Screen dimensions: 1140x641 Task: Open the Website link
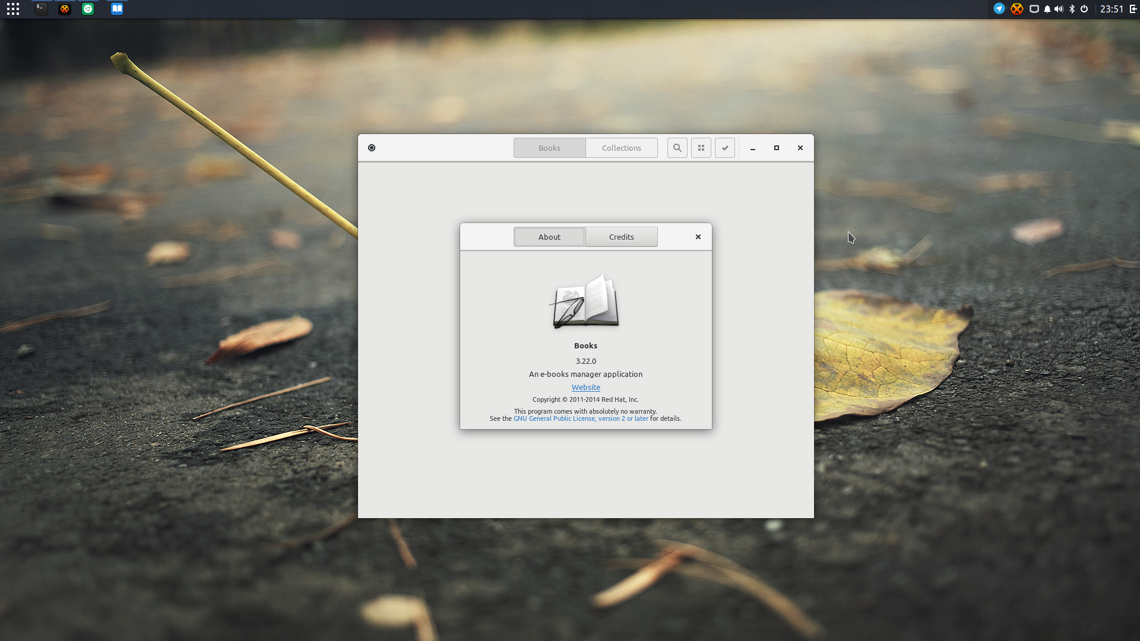586,387
